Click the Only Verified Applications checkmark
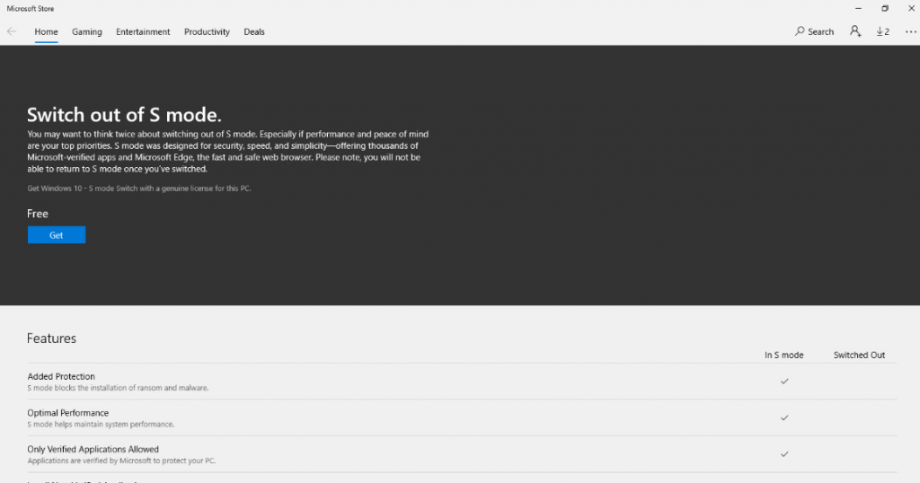Image resolution: width=920 pixels, height=483 pixels. click(x=784, y=453)
